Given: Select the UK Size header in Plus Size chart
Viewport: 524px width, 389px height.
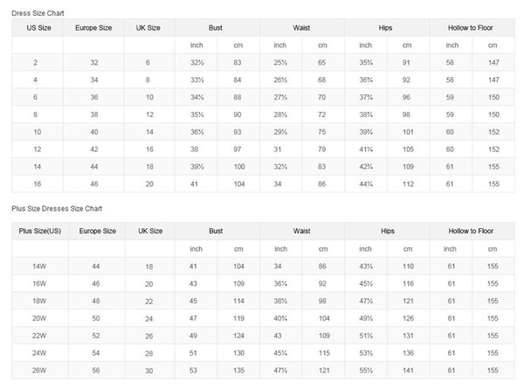Looking at the screenshot, I should (150, 231).
